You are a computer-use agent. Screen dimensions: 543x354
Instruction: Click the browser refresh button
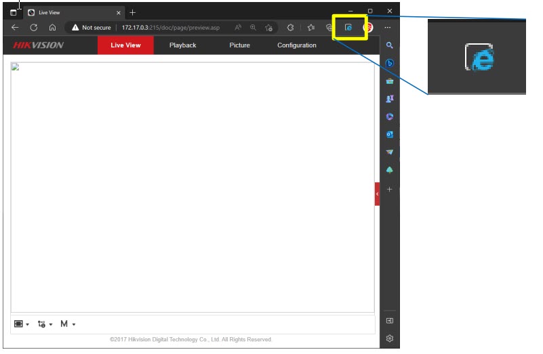click(x=34, y=28)
